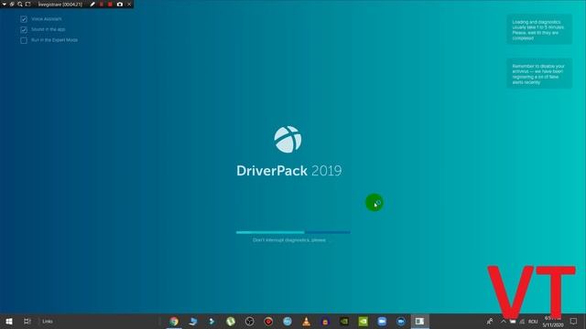
Task: Click the ROU language indicator
Action: [x=533, y=322]
